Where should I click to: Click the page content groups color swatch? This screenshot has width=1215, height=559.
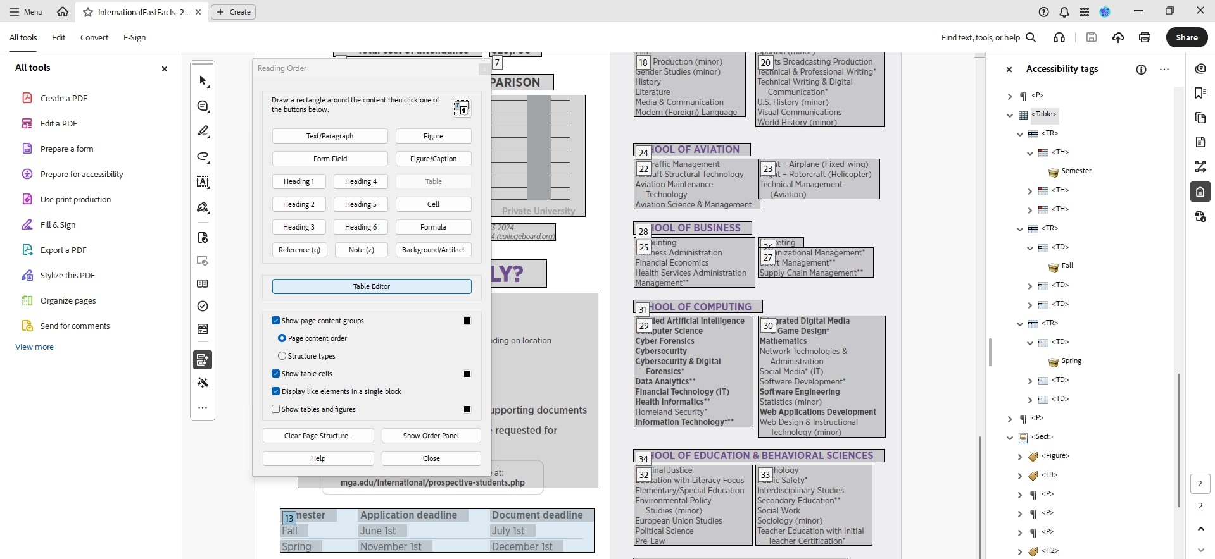pos(467,321)
